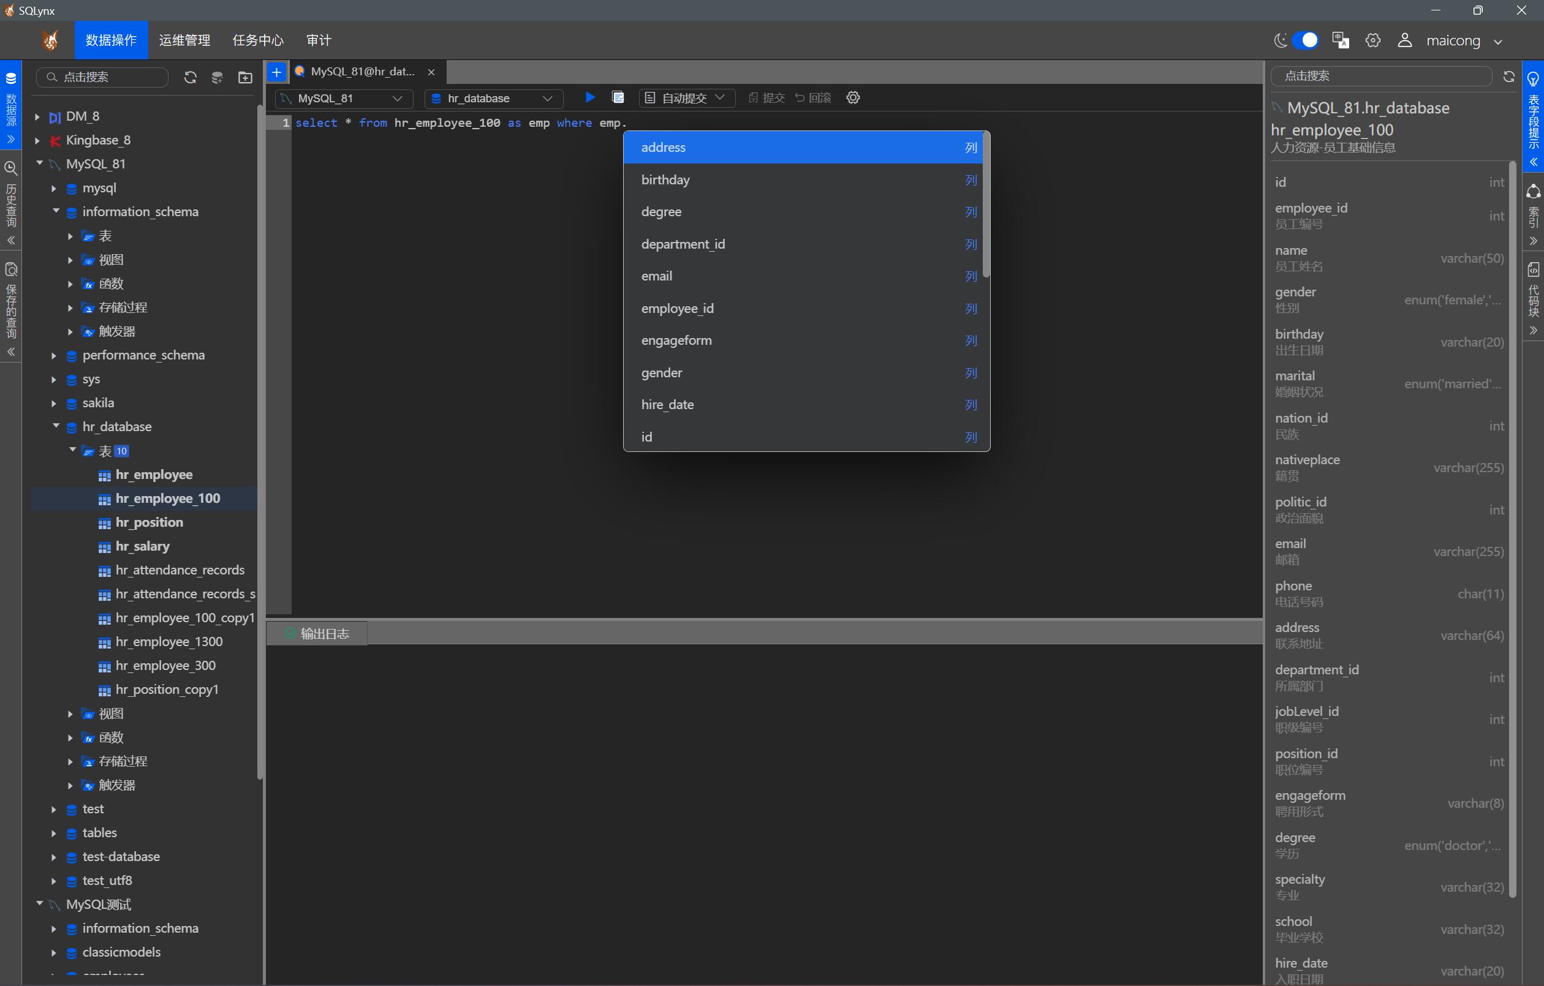
Task: Open the 任务中心 menu
Action: tap(258, 40)
